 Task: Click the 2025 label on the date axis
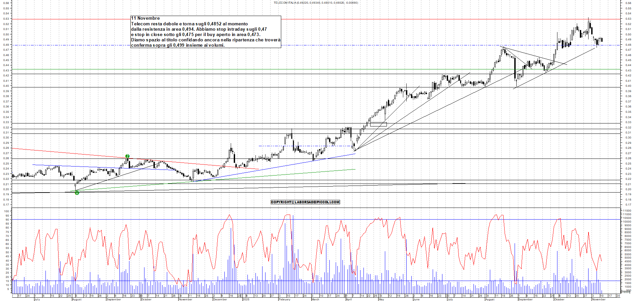point(246,300)
